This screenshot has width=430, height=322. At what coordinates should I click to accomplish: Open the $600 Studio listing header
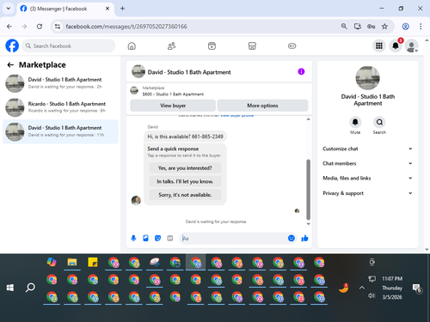coord(173,91)
